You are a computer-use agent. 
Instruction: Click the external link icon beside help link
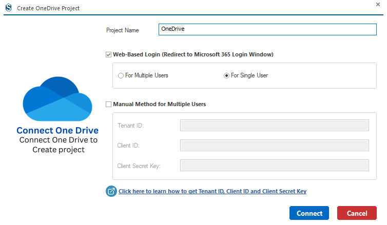tap(111, 191)
